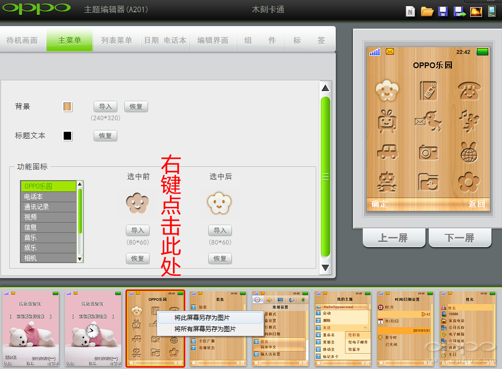
Task: Go to the next screen with 下一屏
Action: click(x=460, y=238)
